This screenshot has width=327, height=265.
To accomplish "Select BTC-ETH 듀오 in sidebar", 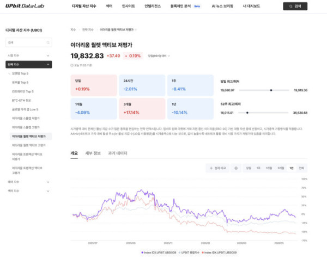I will (x=21, y=100).
